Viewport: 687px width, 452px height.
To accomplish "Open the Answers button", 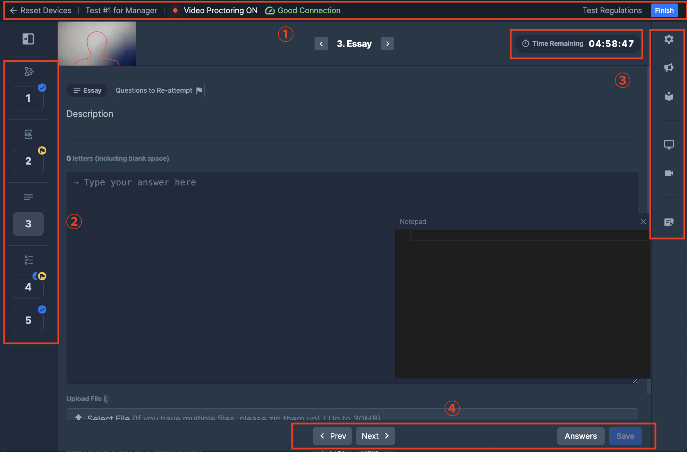I will (580, 436).
